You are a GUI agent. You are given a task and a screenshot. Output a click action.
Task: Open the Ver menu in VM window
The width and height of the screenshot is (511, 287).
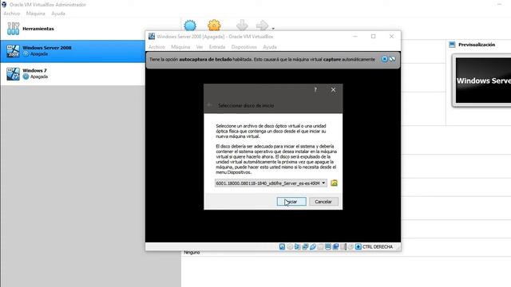[x=200, y=47]
